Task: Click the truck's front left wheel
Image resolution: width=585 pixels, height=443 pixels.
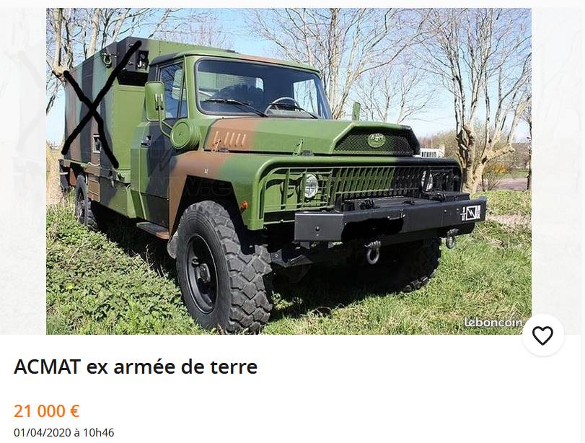Action: click(224, 266)
